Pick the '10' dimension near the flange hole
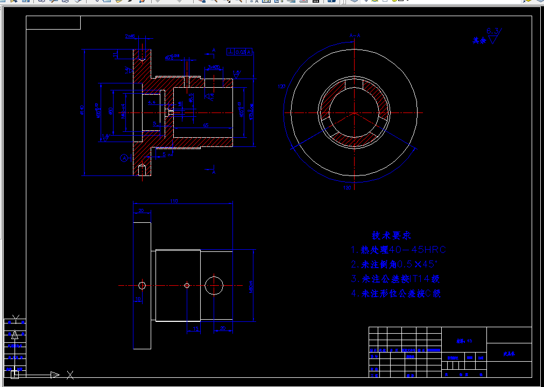The height and width of the screenshot is (387, 544). (x=138, y=299)
